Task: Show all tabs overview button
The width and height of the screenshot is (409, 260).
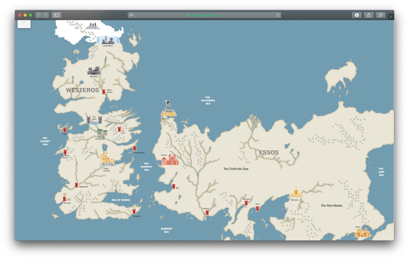Action: tap(381, 15)
